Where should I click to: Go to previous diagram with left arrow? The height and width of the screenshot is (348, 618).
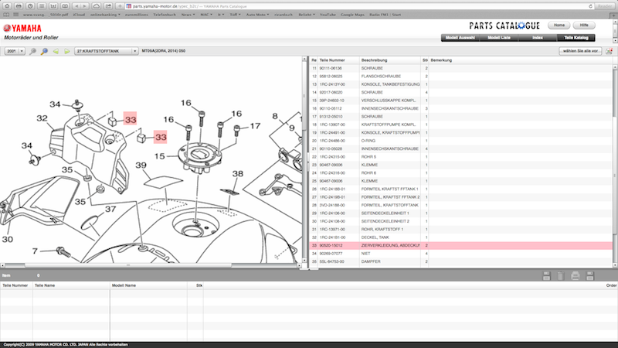coord(56,51)
